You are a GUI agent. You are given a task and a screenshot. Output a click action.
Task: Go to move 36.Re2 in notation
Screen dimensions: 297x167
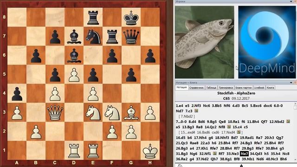click(181, 159)
